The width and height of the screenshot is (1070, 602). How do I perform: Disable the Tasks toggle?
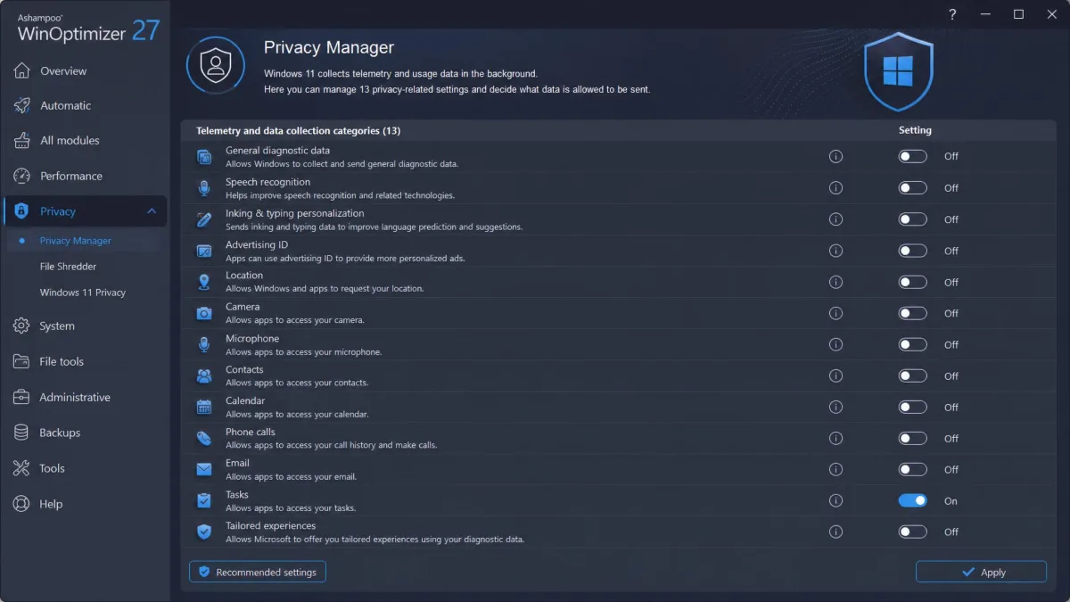point(912,500)
